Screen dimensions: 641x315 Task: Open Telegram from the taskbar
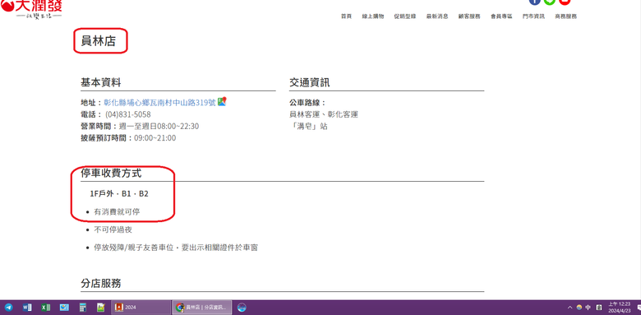click(x=8, y=308)
